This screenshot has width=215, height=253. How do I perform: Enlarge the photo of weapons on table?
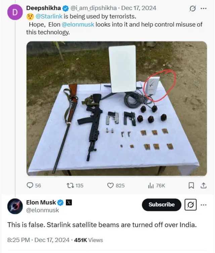(x=117, y=108)
